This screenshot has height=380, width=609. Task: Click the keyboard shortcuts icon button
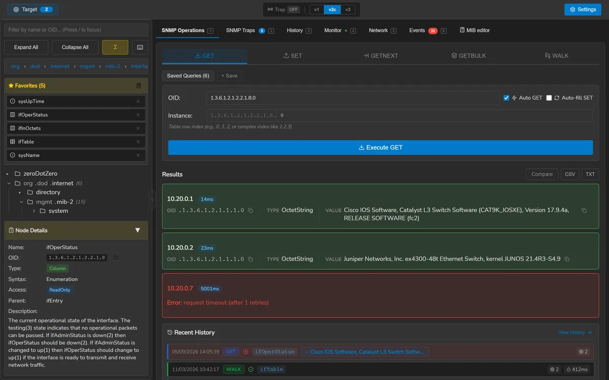pos(140,47)
